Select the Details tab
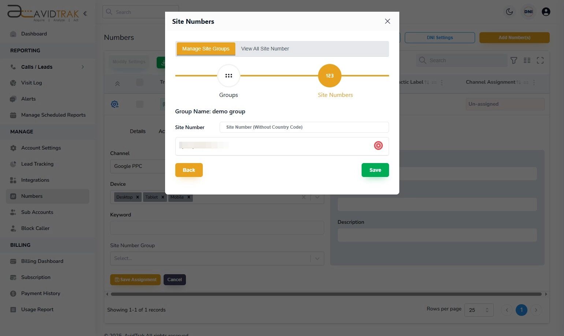Image resolution: width=564 pixels, height=336 pixels. pyautogui.click(x=138, y=131)
